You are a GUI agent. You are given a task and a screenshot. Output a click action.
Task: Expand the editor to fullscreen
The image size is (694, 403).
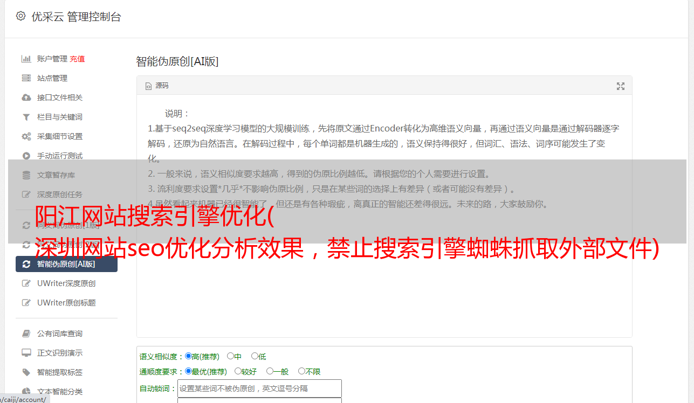(x=621, y=86)
